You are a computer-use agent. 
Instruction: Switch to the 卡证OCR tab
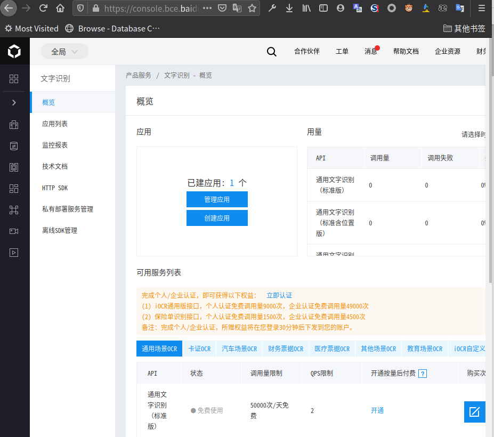coord(199,349)
